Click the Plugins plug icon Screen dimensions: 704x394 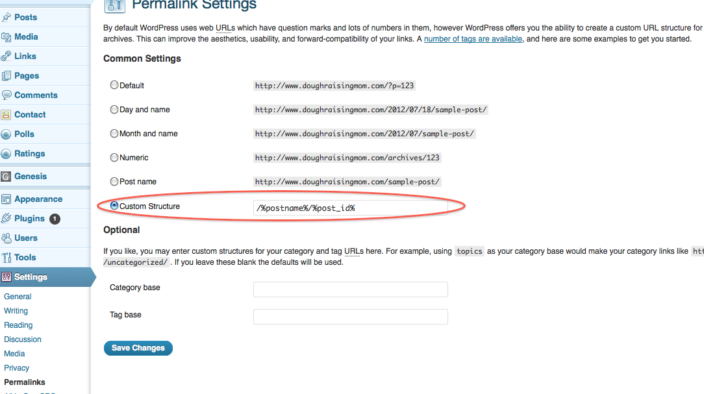point(6,219)
